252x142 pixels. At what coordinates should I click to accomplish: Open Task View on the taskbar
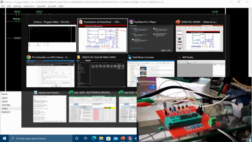(x=85, y=138)
